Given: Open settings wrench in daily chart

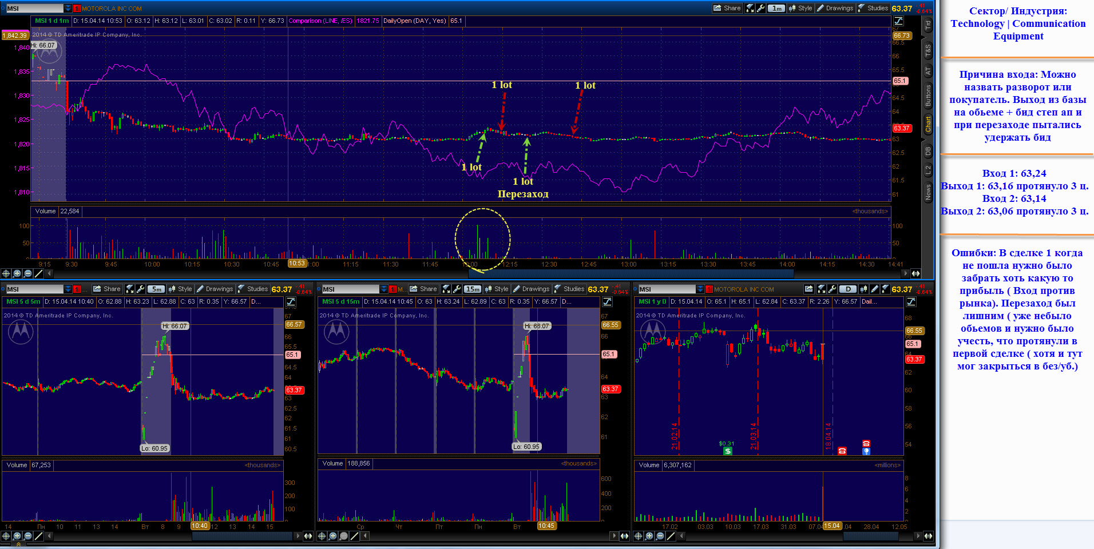Looking at the screenshot, I should 832,289.
